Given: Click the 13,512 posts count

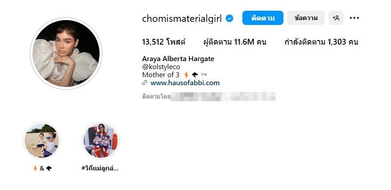Looking at the screenshot, I should pyautogui.click(x=163, y=42).
